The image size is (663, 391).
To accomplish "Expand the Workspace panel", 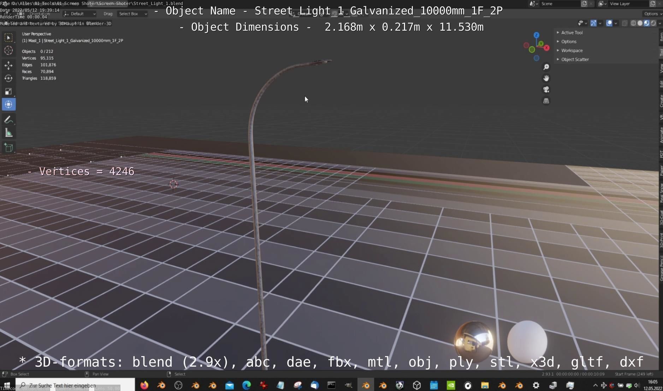I will 572,50.
